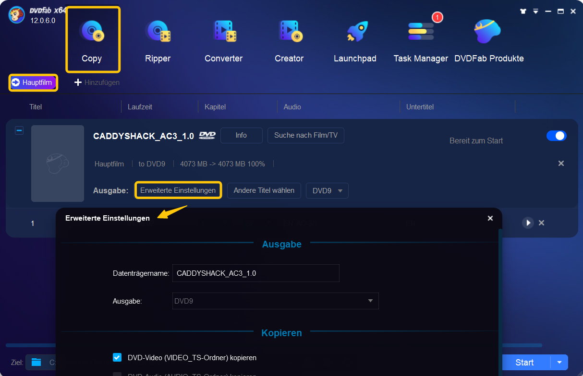Viewport: 583px width, 376px height.
Task: Click the Datenträgername text field
Action: click(x=255, y=273)
